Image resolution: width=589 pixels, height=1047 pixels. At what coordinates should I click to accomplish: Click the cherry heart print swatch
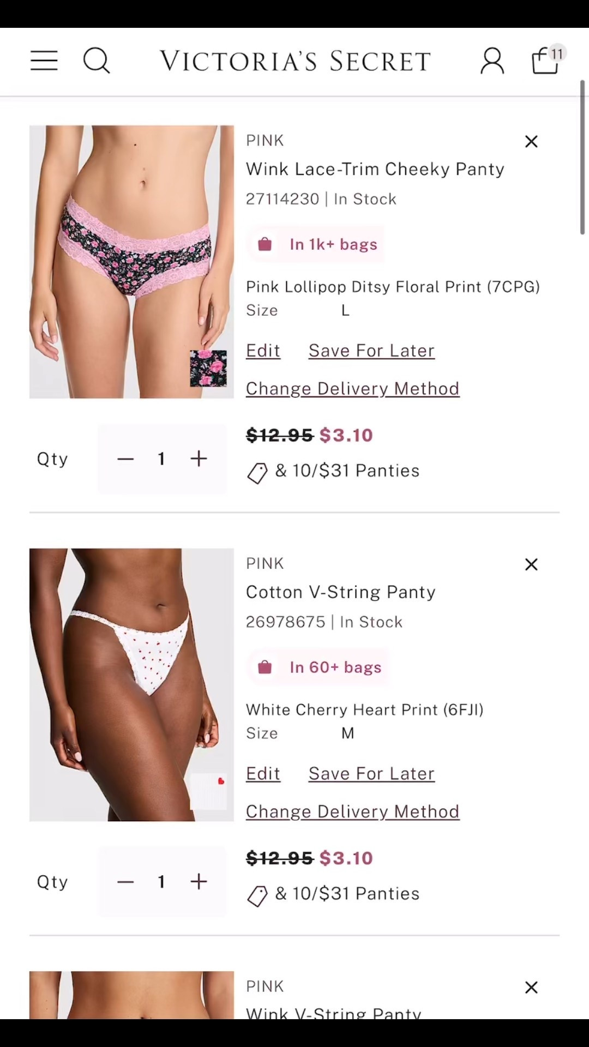click(209, 791)
